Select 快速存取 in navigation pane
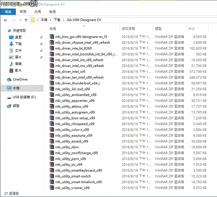The width and height of the screenshot is (217, 197). point(19,30)
